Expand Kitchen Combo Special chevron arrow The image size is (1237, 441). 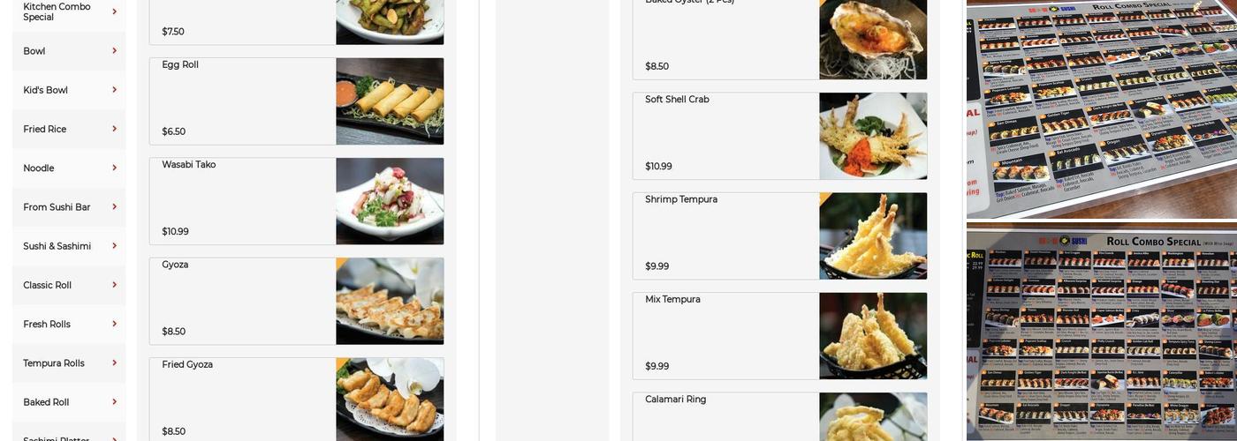(x=114, y=11)
